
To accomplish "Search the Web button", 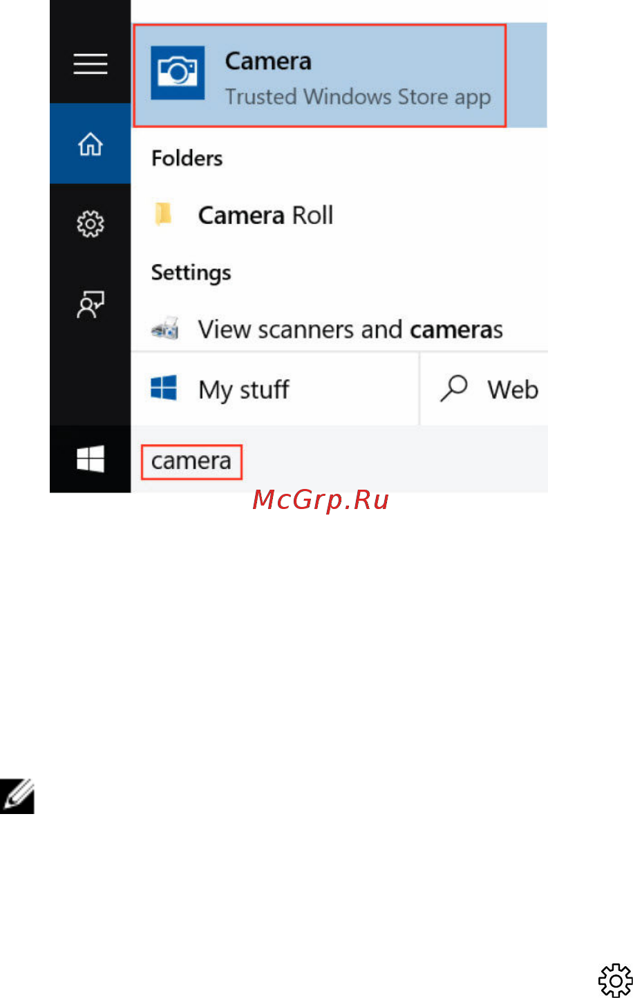I will (484, 389).
